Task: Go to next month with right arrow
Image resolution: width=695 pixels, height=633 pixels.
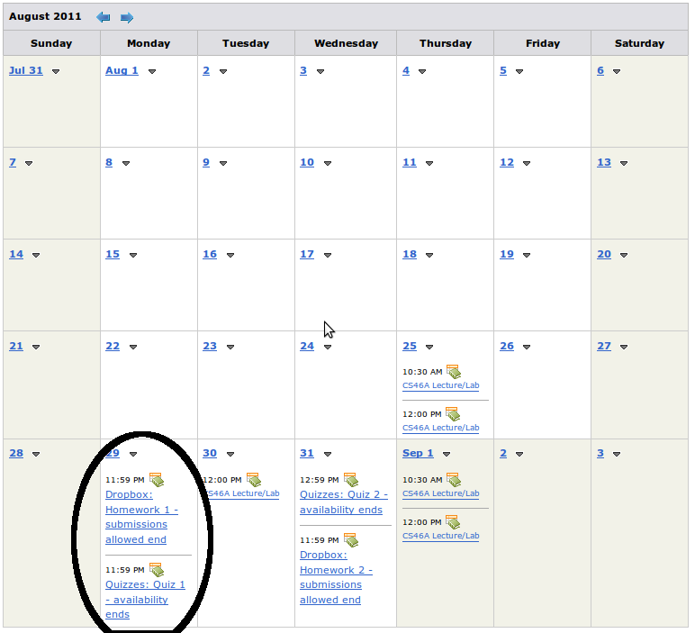Action: tap(127, 17)
